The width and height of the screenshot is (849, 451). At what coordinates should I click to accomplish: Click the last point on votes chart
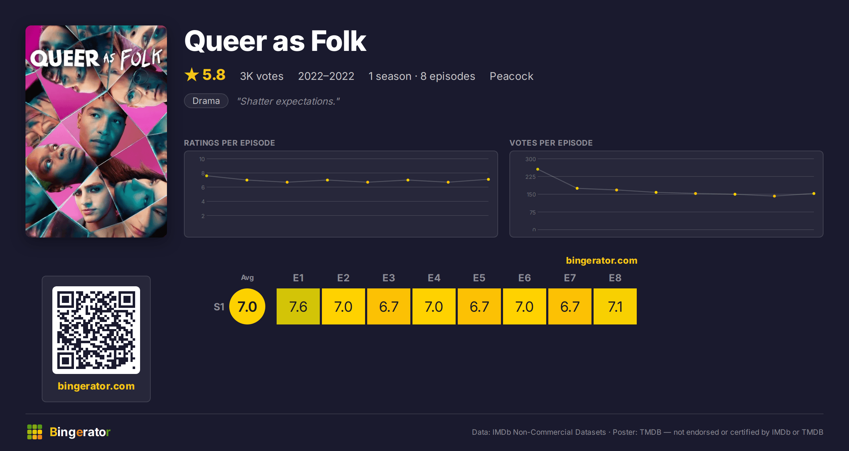pos(814,193)
